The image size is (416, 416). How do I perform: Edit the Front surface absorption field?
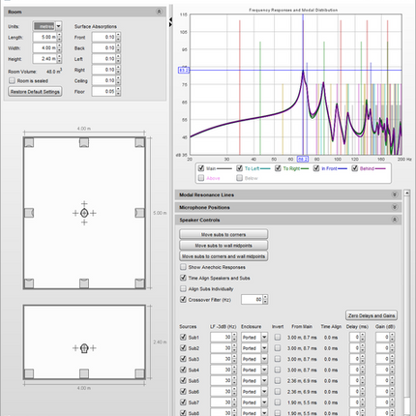tap(104, 37)
